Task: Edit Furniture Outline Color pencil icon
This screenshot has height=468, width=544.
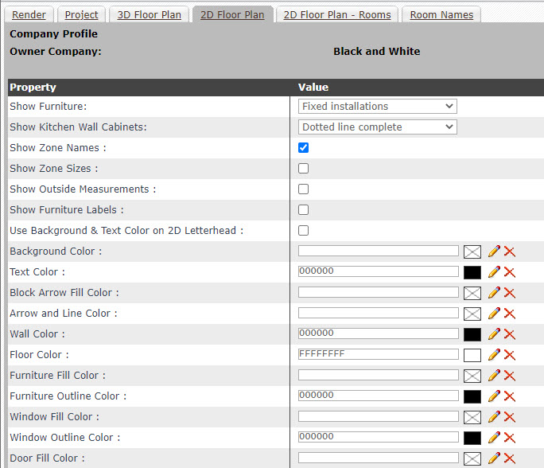Action: coord(494,396)
